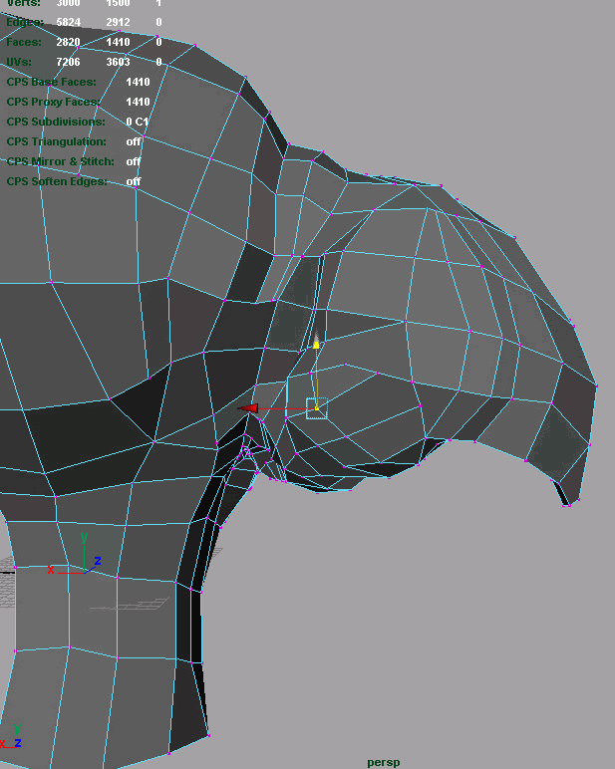The image size is (615, 769).
Task: Click the Faces count row label
Action: (23, 42)
